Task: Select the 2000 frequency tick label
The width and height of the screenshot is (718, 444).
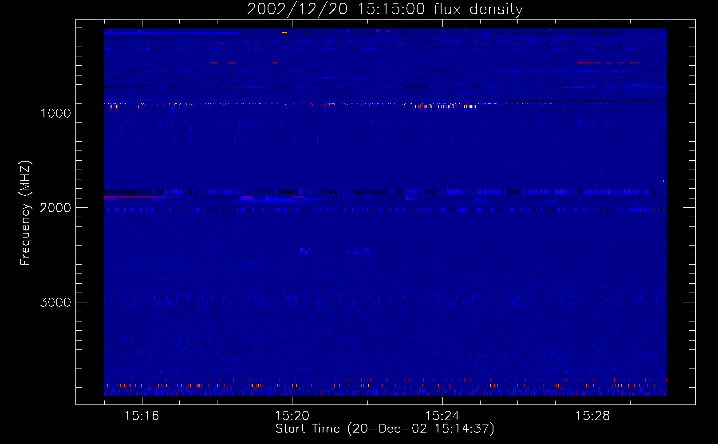Action: coord(55,208)
